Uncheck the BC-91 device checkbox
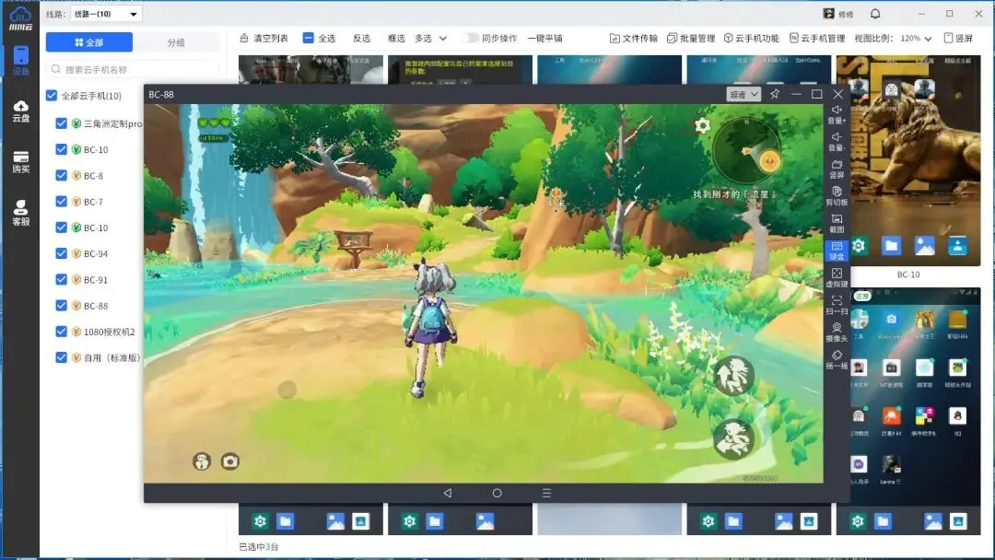The height and width of the screenshot is (560, 995). click(61, 279)
